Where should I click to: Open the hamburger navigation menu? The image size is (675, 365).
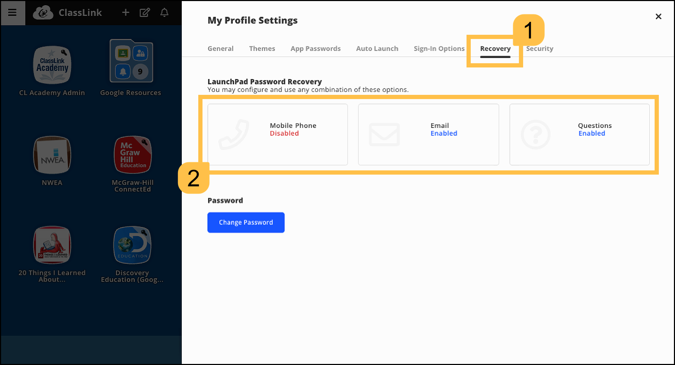pos(13,13)
